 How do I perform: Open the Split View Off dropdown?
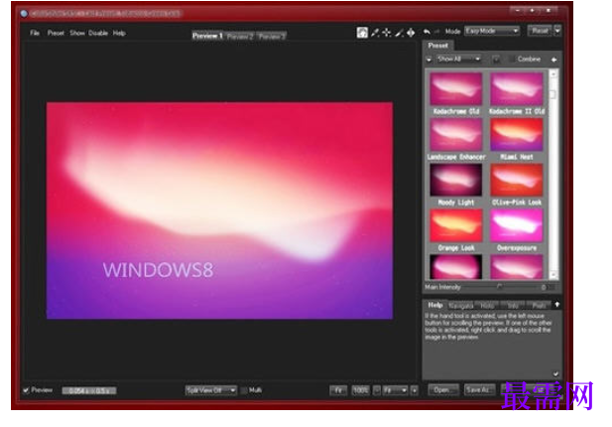(210, 390)
